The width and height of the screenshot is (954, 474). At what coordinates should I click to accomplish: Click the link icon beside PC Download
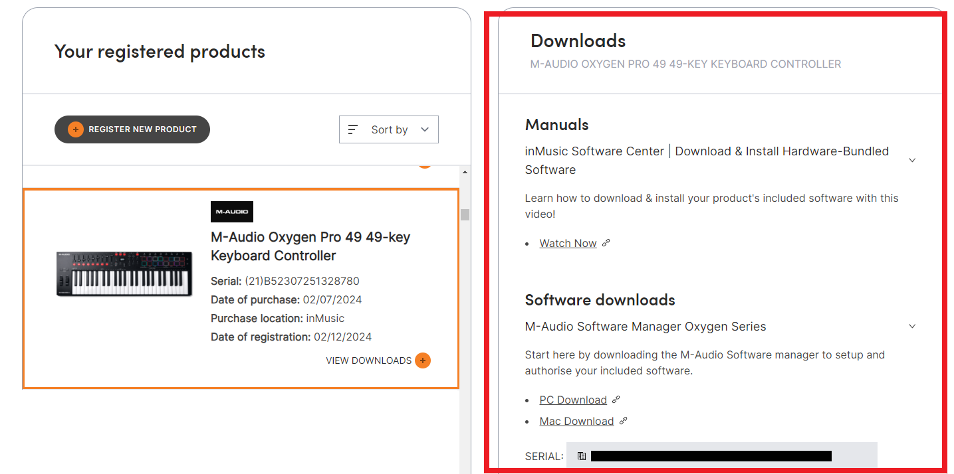point(616,400)
